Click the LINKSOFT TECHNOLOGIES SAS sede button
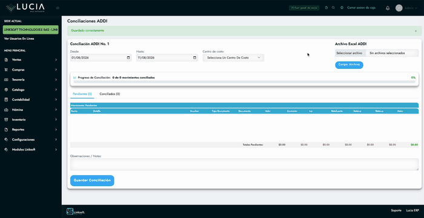The width and height of the screenshot is (424, 218). (x=30, y=30)
